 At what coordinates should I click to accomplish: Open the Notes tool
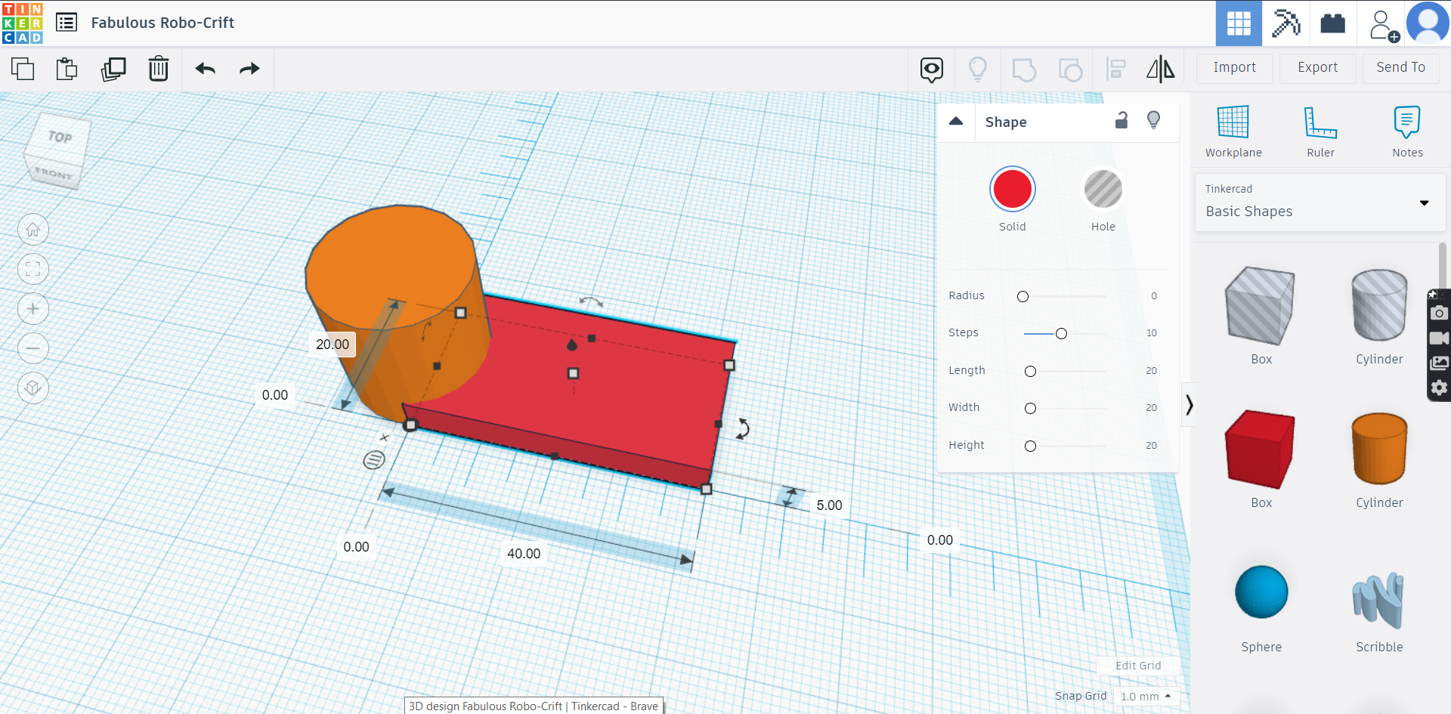(1407, 130)
